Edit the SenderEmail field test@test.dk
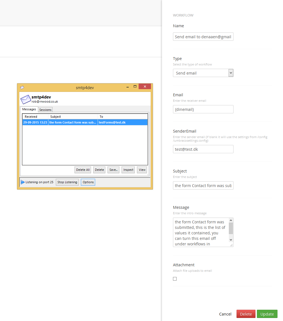 pos(203,149)
